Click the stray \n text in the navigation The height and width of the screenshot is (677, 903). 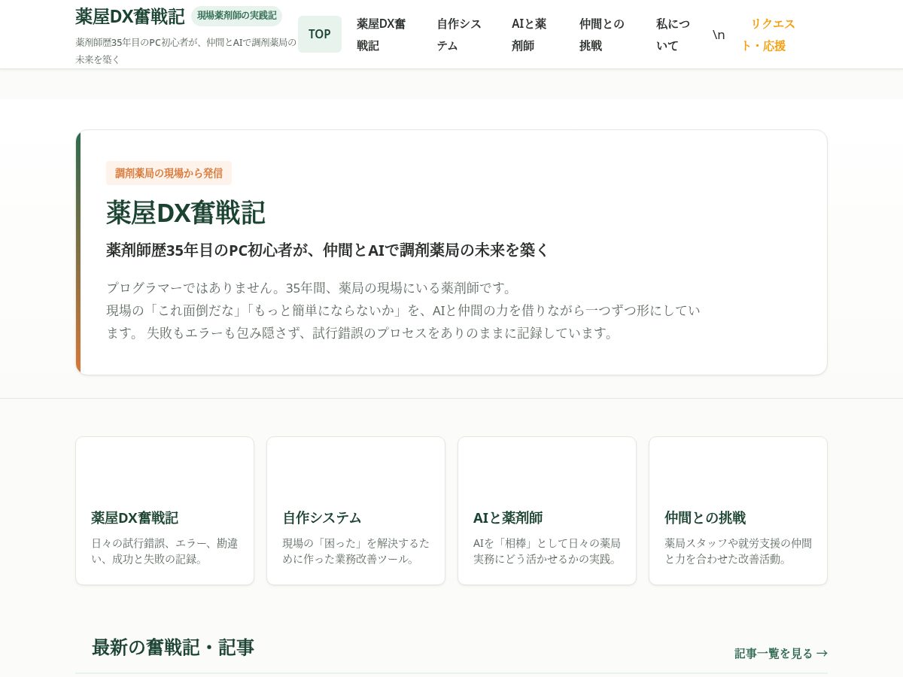pos(719,35)
